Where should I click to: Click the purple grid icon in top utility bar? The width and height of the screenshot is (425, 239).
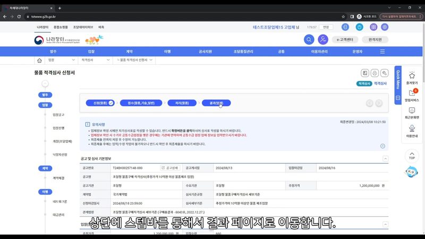coord(373,27)
